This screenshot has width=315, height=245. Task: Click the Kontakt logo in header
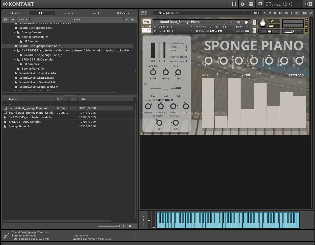[18, 4]
